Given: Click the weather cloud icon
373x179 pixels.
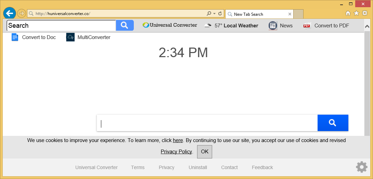Looking at the screenshot, I should (208, 25).
